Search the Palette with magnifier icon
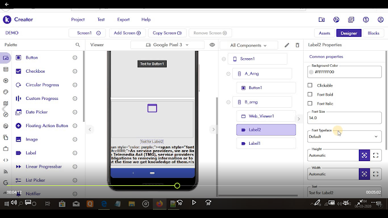This screenshot has width=388, height=218. click(78, 45)
